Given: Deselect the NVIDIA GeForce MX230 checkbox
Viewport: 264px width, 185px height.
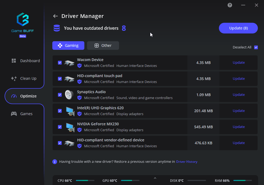Looking at the screenshot, I should click(x=60, y=127).
